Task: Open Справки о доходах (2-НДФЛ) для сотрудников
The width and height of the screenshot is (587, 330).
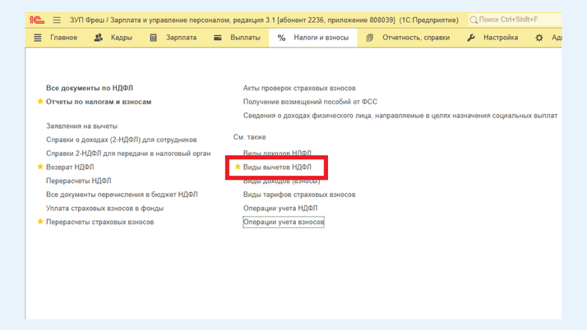Action: [122, 140]
